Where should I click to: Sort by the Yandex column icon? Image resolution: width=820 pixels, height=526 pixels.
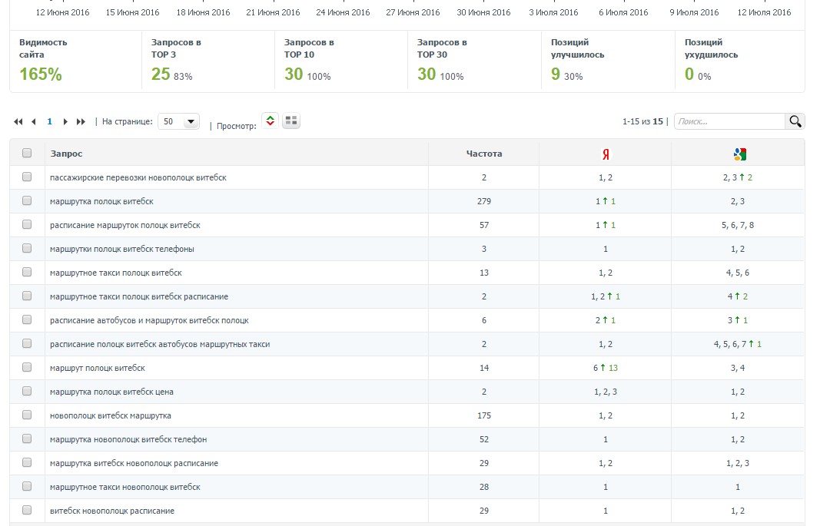pos(606,154)
